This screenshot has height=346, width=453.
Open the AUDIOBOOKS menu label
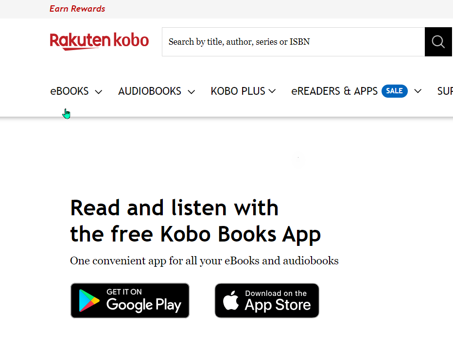pos(150,91)
